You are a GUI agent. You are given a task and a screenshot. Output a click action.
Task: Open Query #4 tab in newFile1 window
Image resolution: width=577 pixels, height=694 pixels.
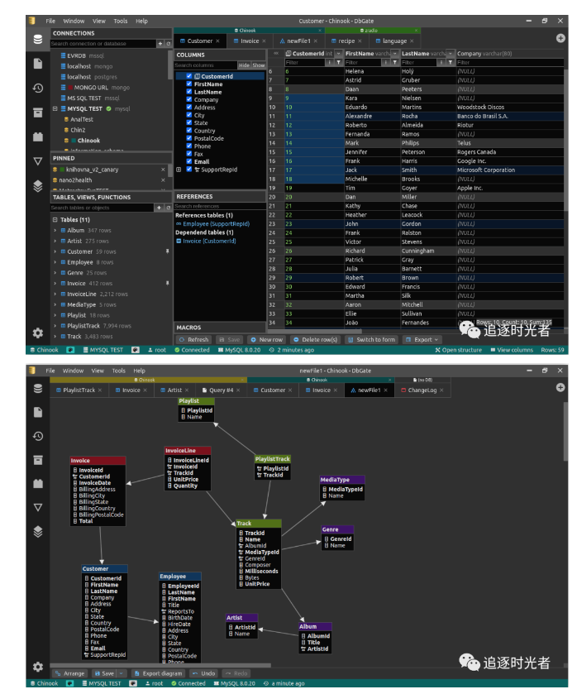coord(221,390)
